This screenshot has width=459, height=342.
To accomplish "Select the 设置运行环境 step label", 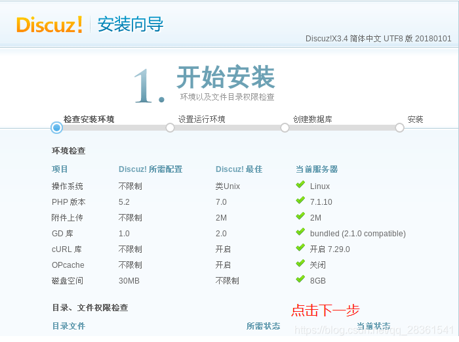I will pyautogui.click(x=202, y=119).
